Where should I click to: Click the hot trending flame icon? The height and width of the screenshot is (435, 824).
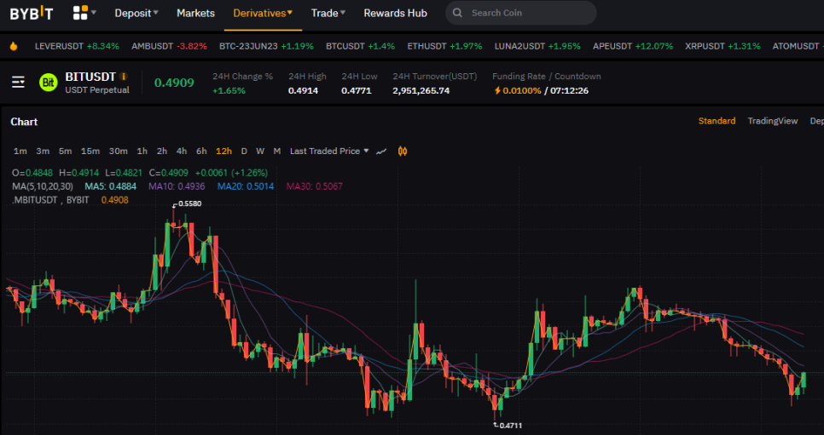click(14, 46)
